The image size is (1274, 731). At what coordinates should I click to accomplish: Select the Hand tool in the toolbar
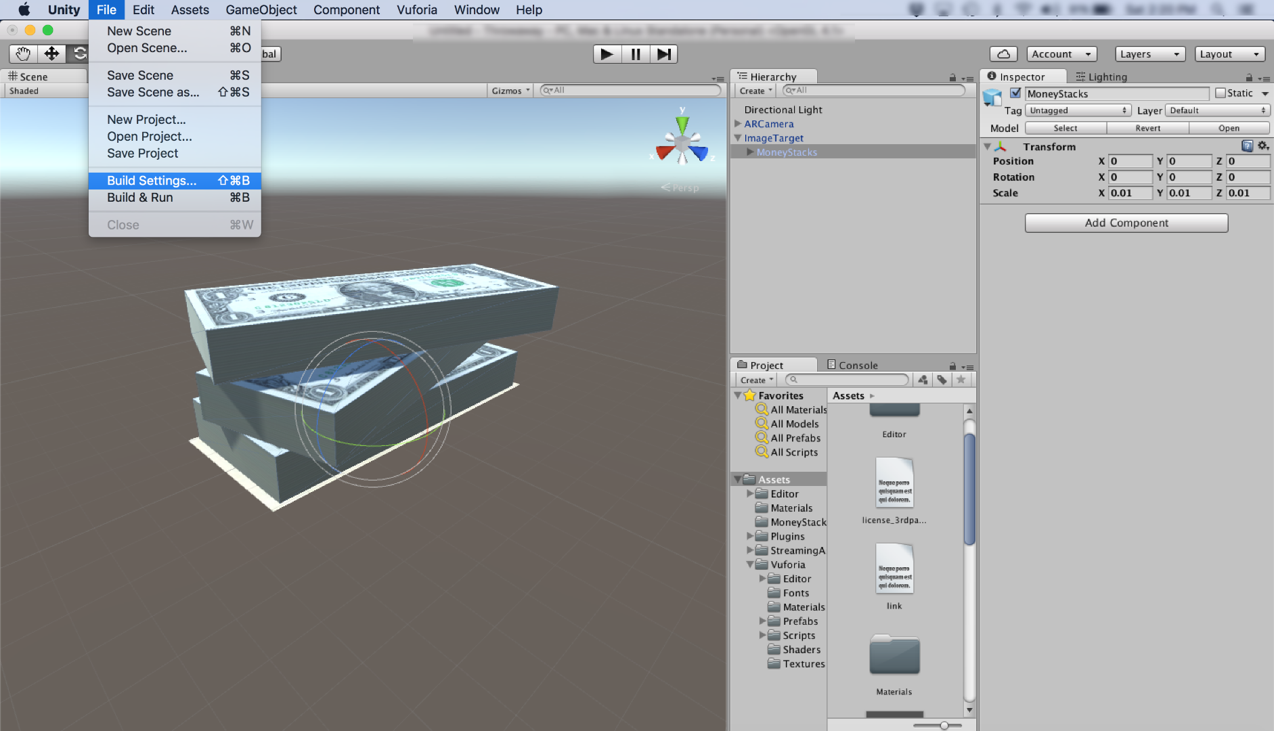[x=22, y=53]
